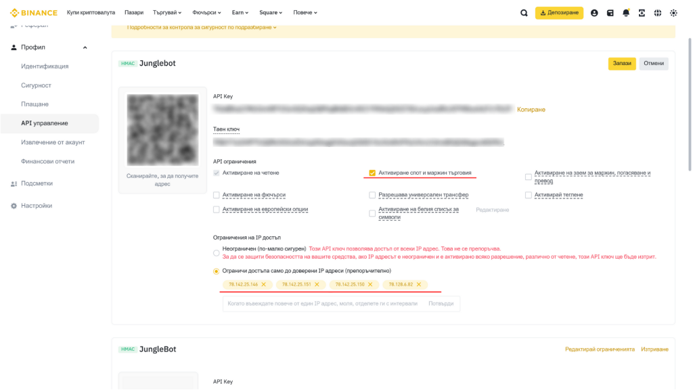Remove IP address 78.128.6.82
This screenshot has width=693, height=390.
(x=419, y=284)
